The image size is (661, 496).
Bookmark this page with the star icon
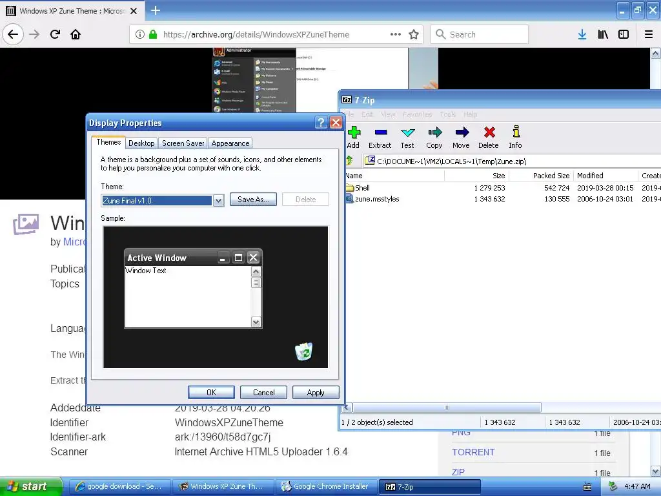click(414, 34)
